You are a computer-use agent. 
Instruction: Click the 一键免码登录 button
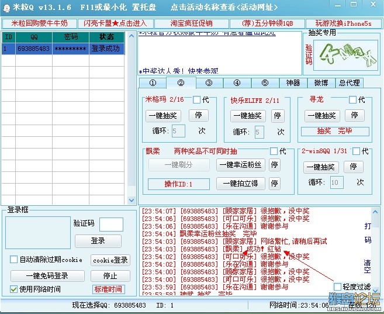coord(47,276)
